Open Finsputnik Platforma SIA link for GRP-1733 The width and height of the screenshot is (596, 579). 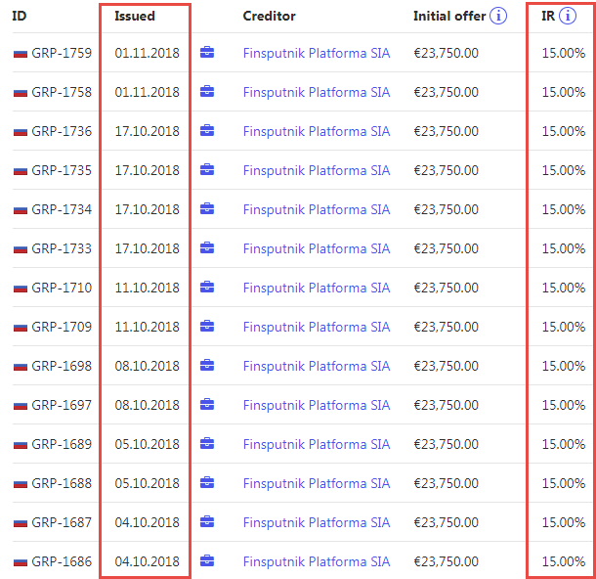pyautogui.click(x=317, y=248)
